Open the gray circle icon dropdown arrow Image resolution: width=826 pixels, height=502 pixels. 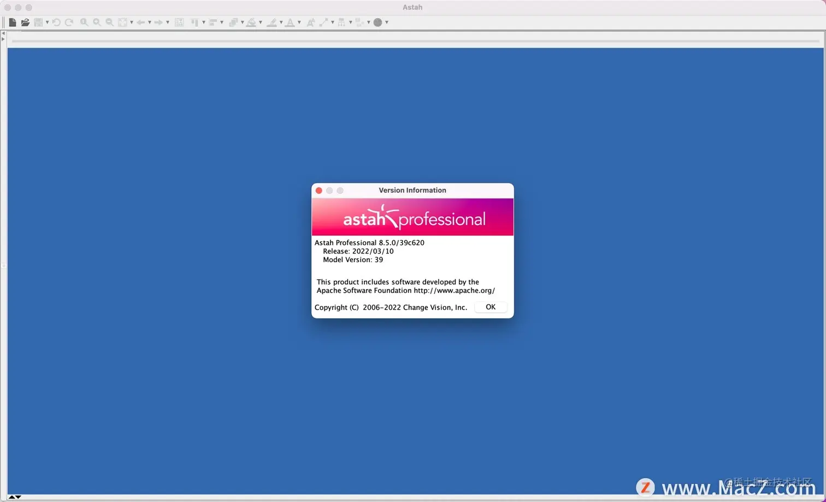pyautogui.click(x=387, y=22)
